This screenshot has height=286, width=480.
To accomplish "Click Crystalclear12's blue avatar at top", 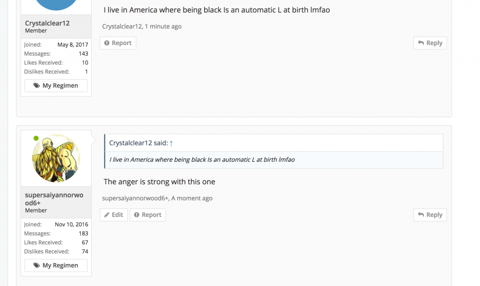I will point(56,4).
